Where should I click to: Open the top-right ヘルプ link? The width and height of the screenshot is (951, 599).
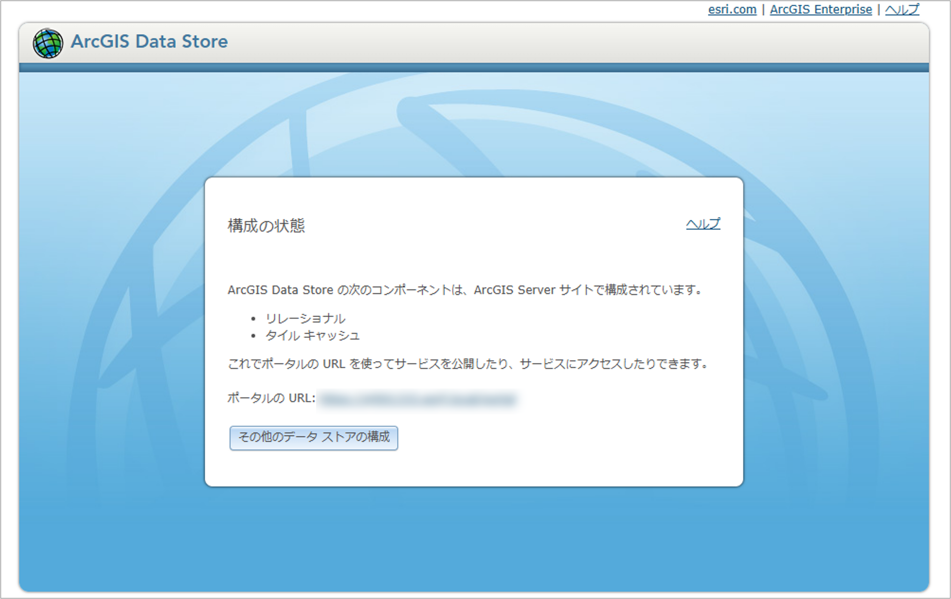tap(902, 9)
